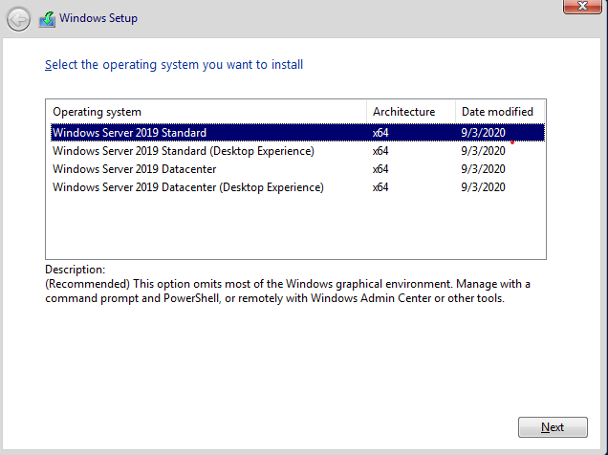Sort by the Operating system column header
Viewport: 608px width, 455px height.
coord(206,112)
